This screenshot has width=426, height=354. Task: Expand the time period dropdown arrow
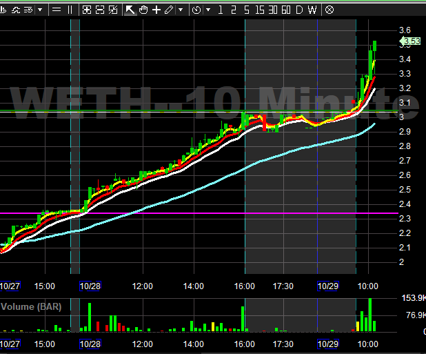[x=208, y=10]
